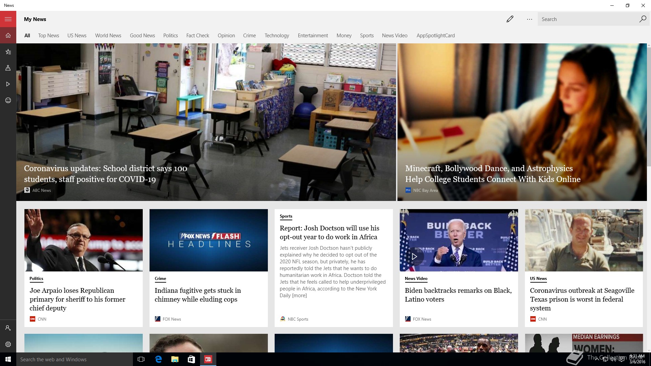Open Coronavirus updates school district headline
The width and height of the screenshot is (651, 366).
105,174
